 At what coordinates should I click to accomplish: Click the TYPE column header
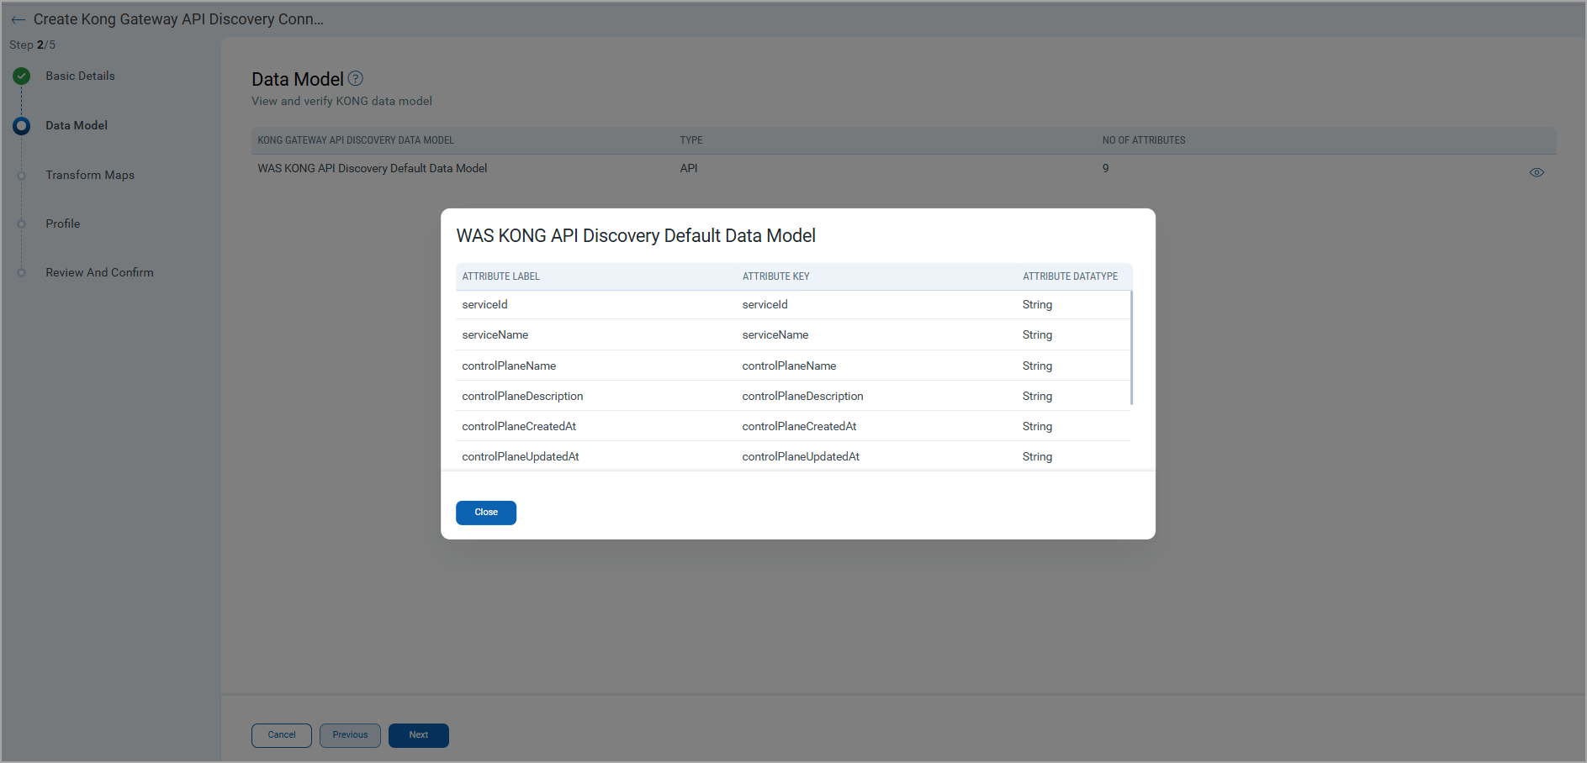[x=691, y=140]
